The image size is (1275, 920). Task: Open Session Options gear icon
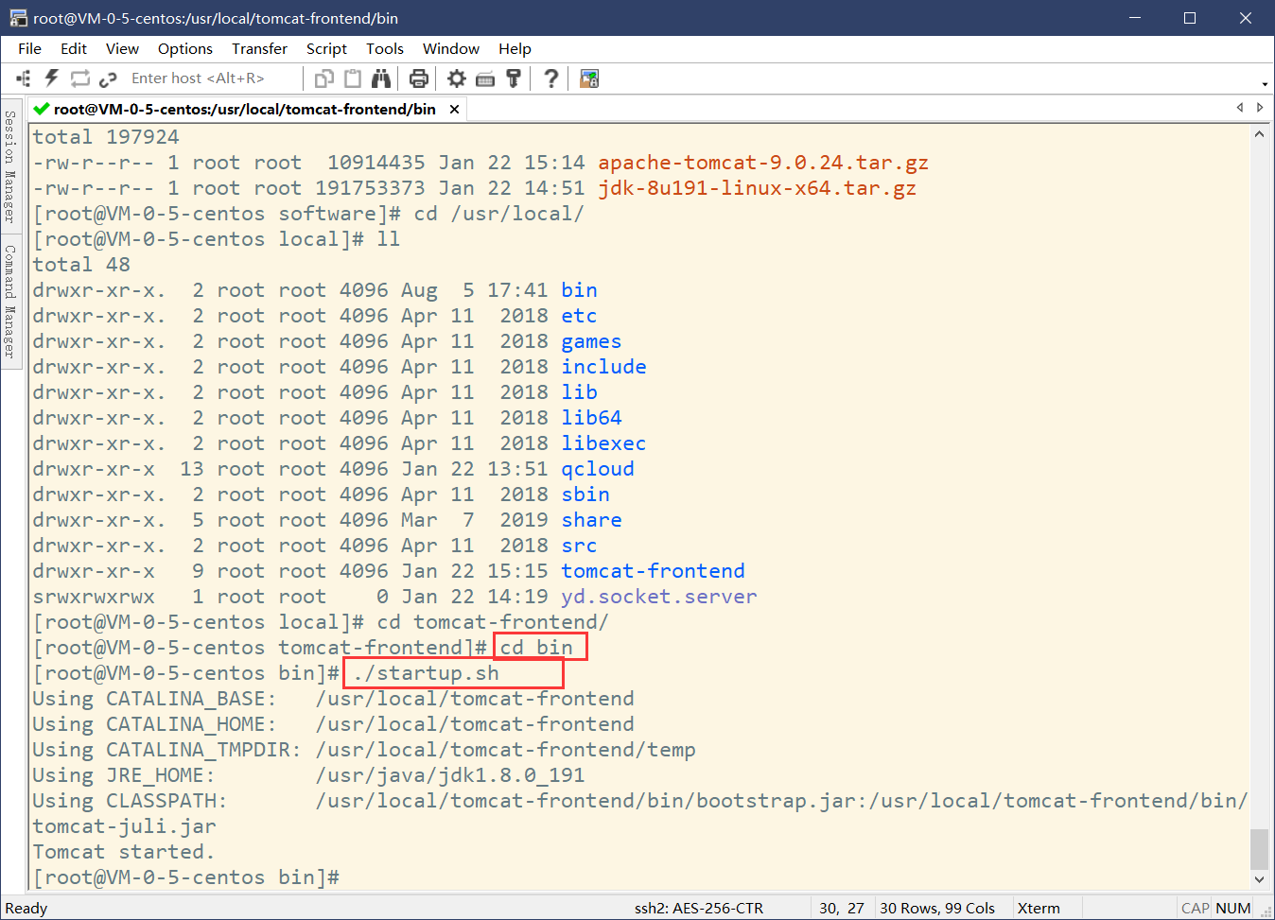pyautogui.click(x=457, y=78)
